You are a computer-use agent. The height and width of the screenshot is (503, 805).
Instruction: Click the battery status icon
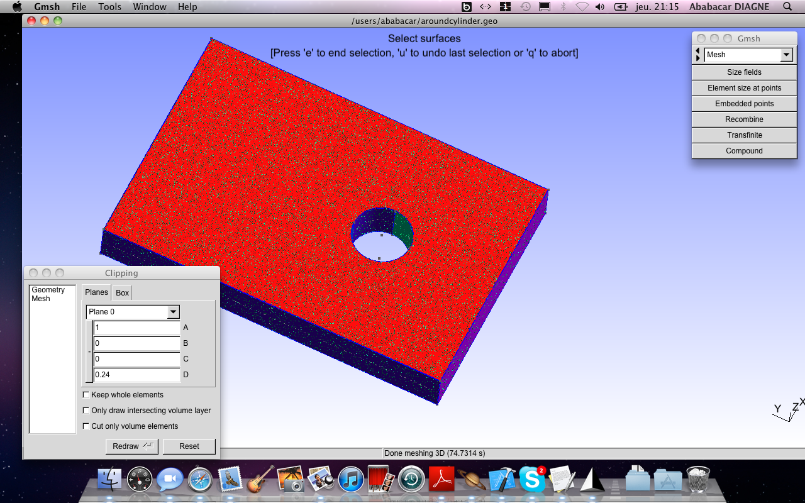tap(621, 6)
